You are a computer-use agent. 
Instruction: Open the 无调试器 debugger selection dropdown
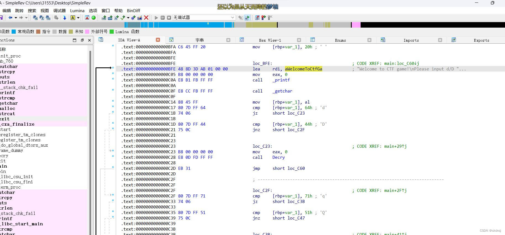204,18
